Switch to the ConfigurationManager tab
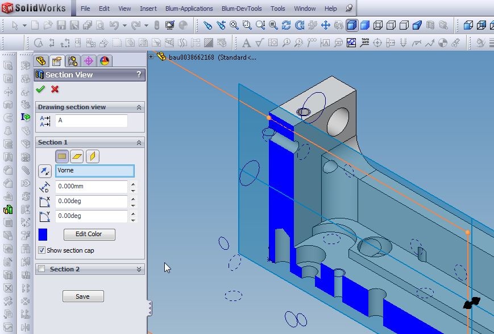Image resolution: width=494 pixels, height=334 pixels. click(73, 60)
